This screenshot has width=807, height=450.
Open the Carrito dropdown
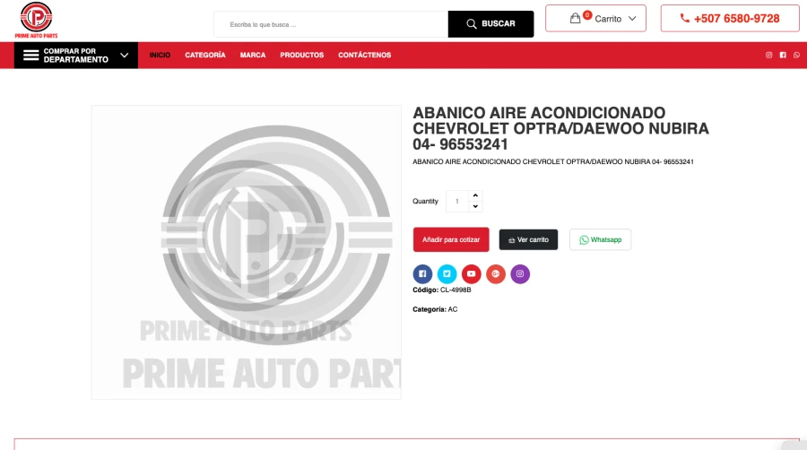point(595,19)
